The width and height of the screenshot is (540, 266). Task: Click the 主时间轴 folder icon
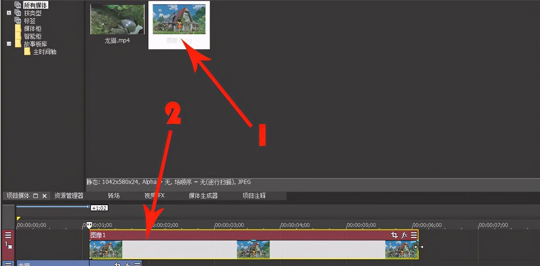27,52
